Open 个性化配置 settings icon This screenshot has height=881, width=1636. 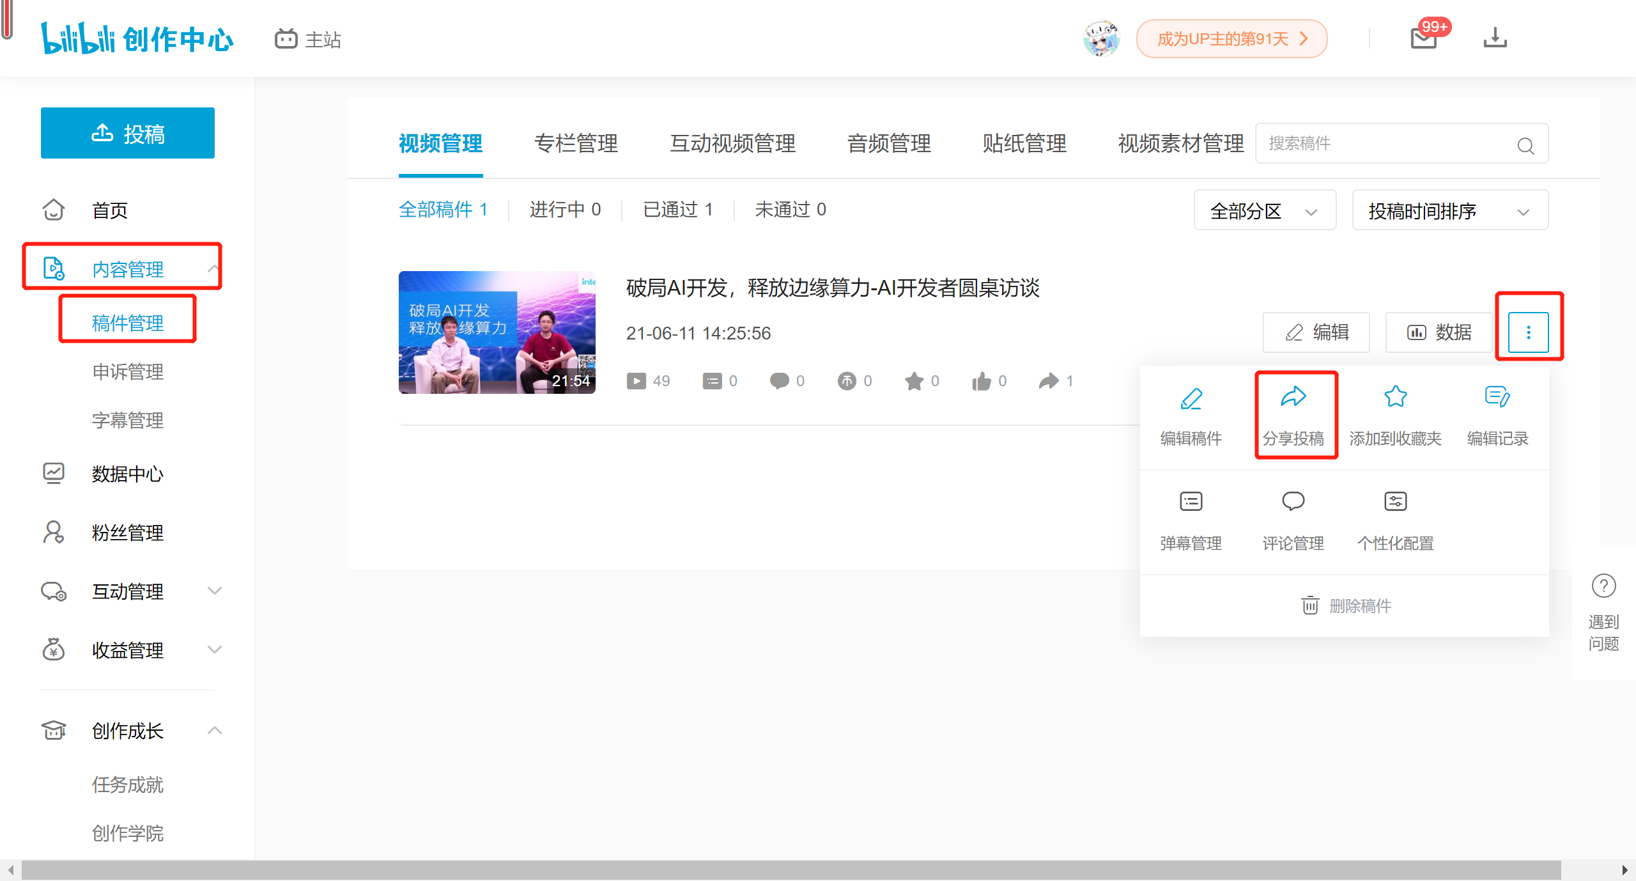coord(1395,502)
